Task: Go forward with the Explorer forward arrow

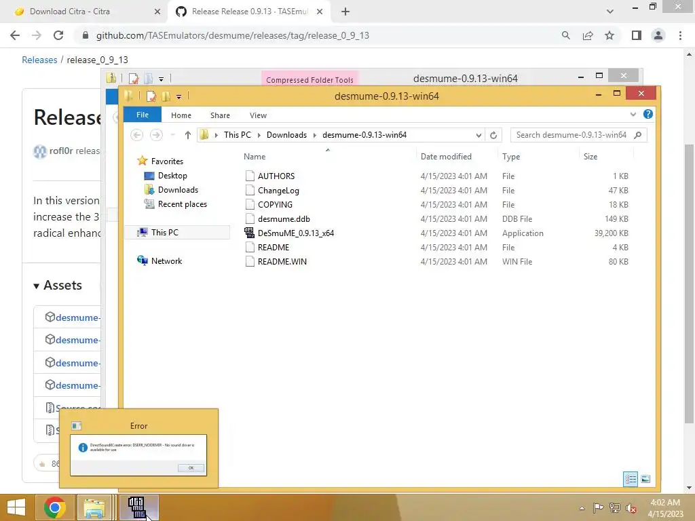Action: (x=156, y=135)
